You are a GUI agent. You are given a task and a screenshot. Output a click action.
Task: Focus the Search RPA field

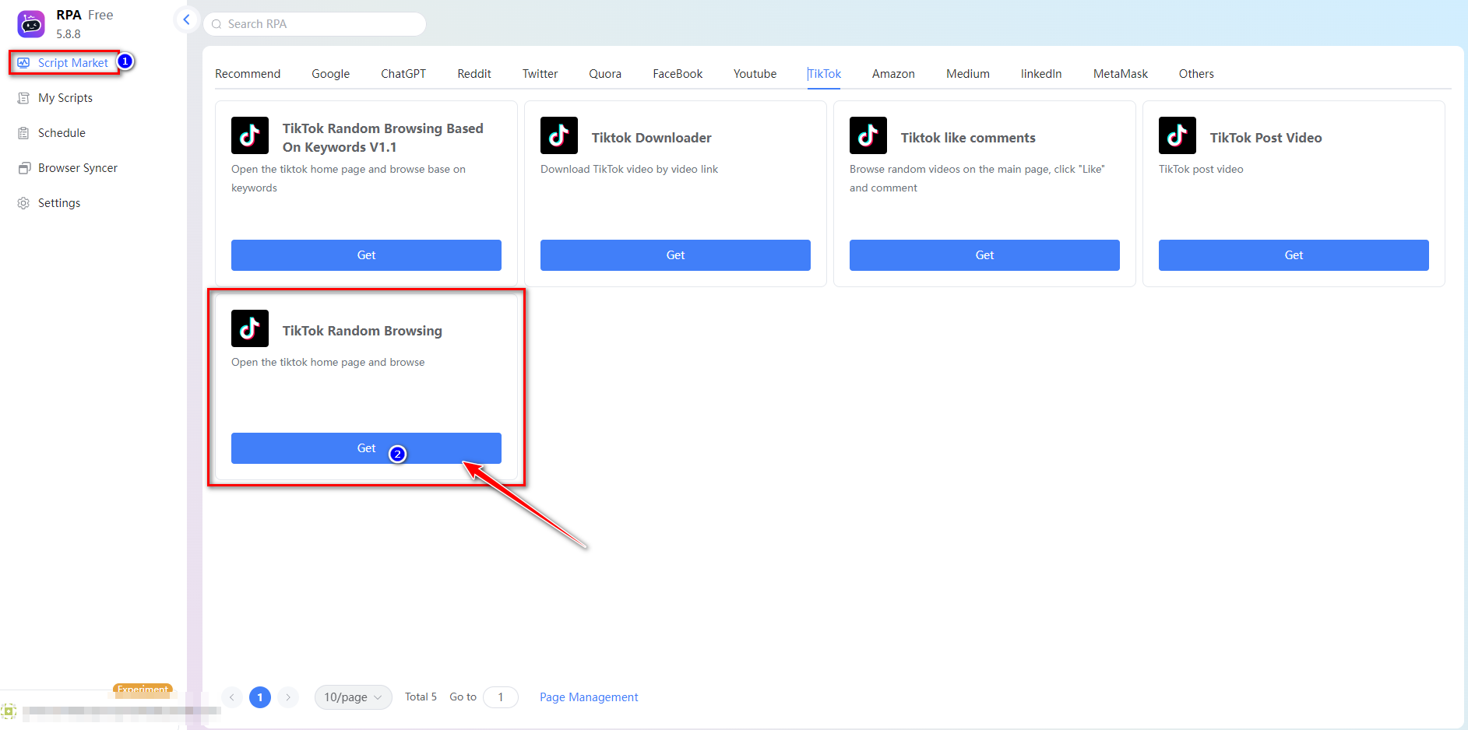pyautogui.click(x=315, y=24)
